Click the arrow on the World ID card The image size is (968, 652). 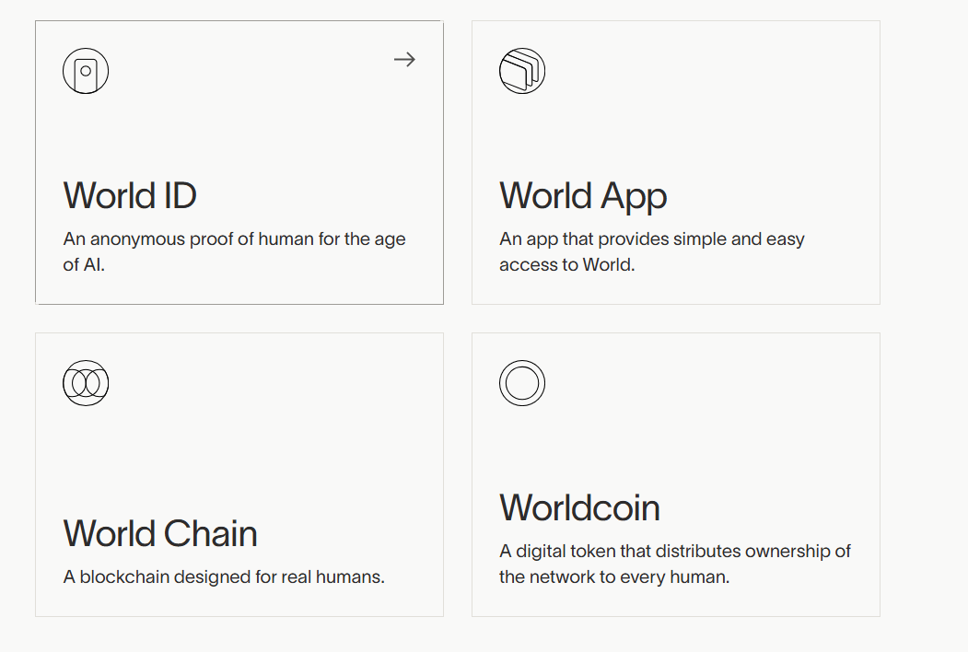tap(405, 59)
